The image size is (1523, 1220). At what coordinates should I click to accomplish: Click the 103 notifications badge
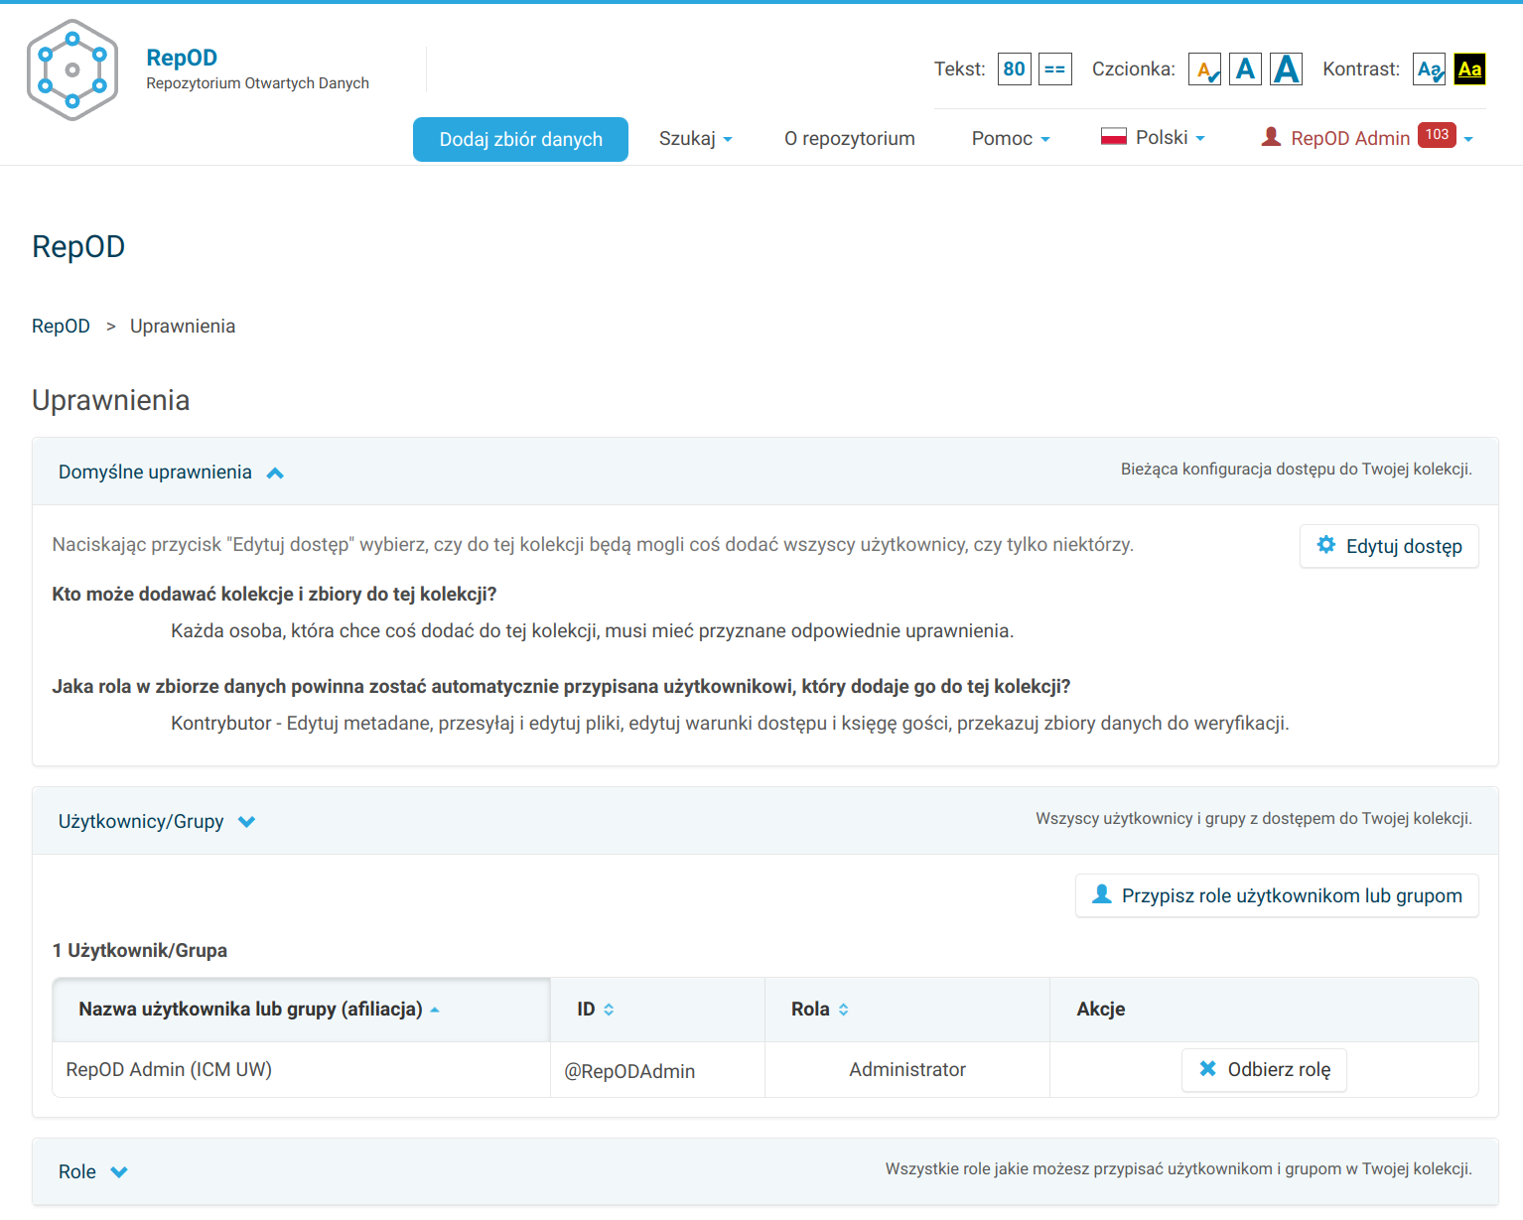click(x=1436, y=135)
